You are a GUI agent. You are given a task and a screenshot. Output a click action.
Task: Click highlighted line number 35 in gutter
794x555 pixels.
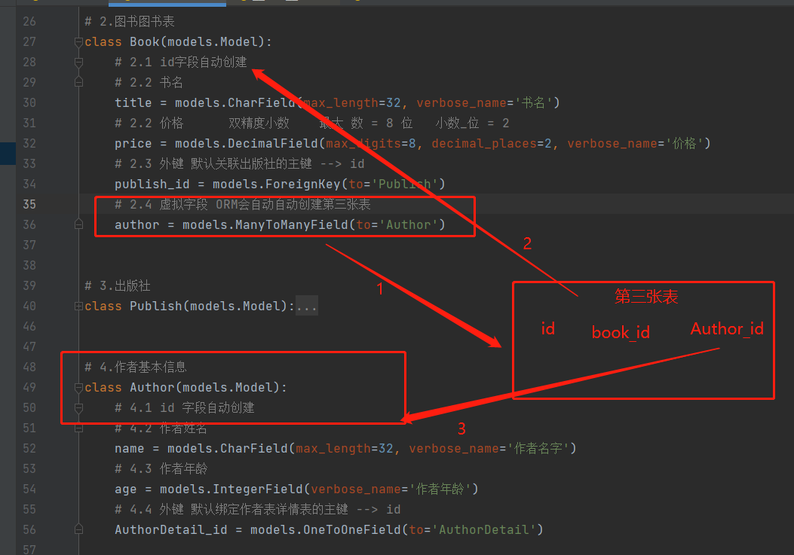[x=29, y=204]
